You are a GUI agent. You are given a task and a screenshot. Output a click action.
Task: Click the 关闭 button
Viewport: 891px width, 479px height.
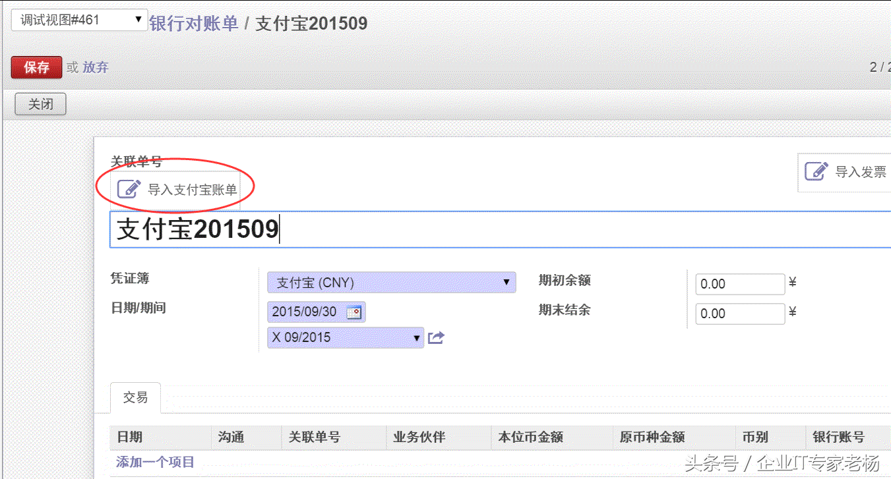[x=40, y=104]
